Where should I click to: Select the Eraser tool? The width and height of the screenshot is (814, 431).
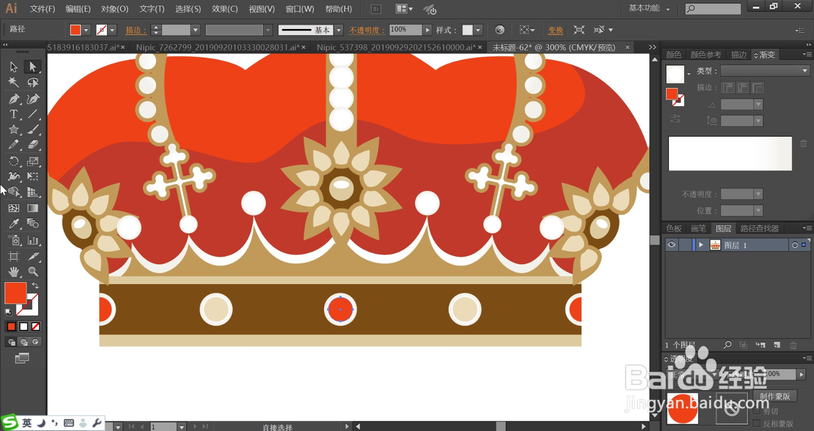coord(33,145)
